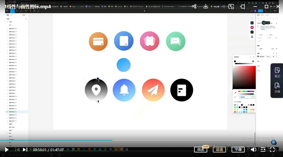Image resolution: width=283 pixels, height=157 pixels.
Task: Click the share icon in the player header
Action: [194, 6]
